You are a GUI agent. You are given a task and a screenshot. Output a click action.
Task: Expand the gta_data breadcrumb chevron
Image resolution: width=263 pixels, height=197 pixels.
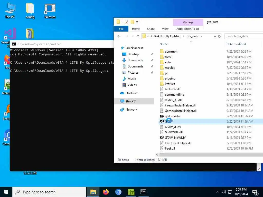tap(201, 36)
